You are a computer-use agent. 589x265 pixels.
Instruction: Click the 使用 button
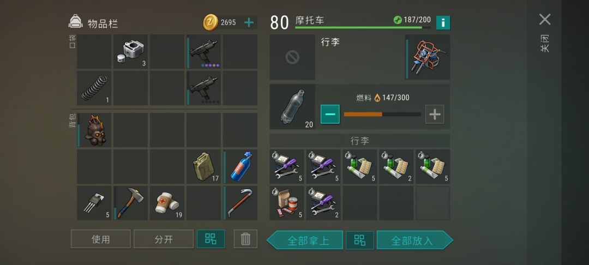pyautogui.click(x=101, y=239)
